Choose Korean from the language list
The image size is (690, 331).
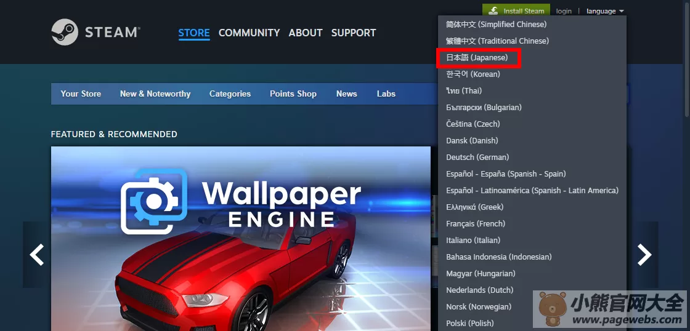coord(532,74)
